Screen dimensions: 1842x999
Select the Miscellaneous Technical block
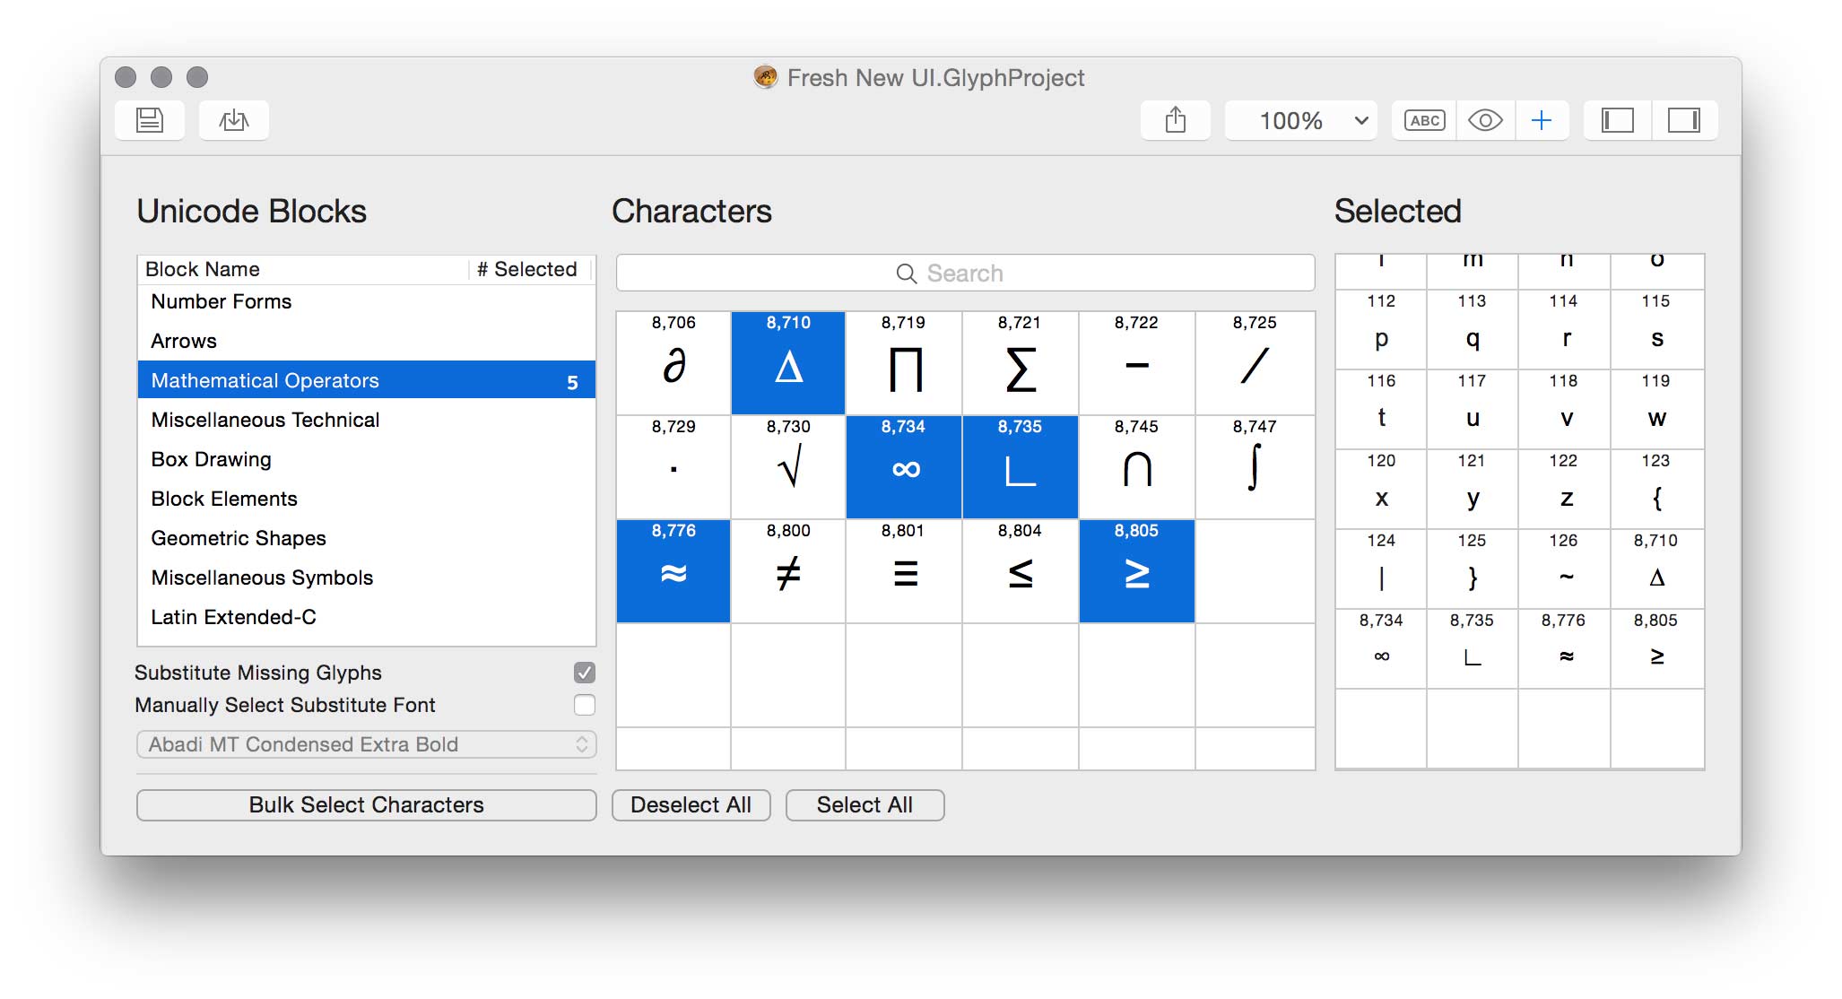366,420
